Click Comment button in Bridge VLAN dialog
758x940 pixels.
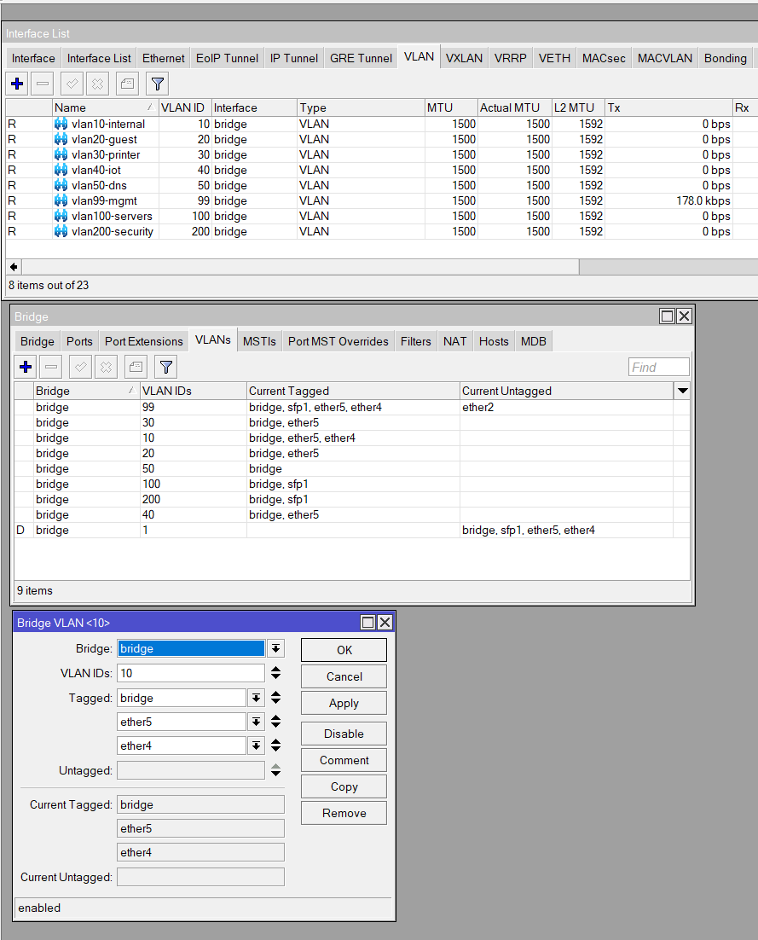[344, 760]
